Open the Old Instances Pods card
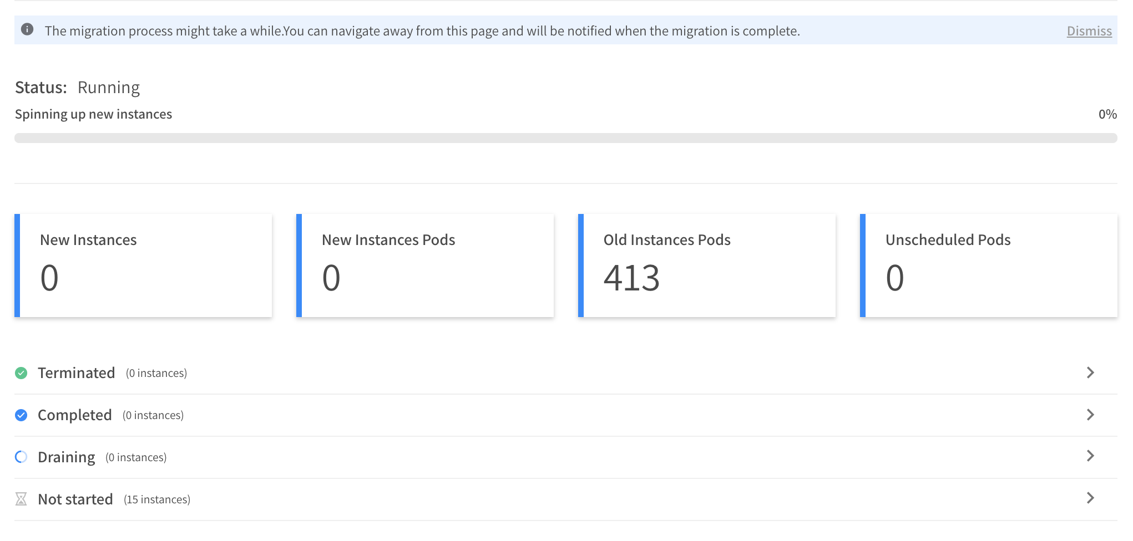Screen dimensions: 1133x541 [707, 266]
